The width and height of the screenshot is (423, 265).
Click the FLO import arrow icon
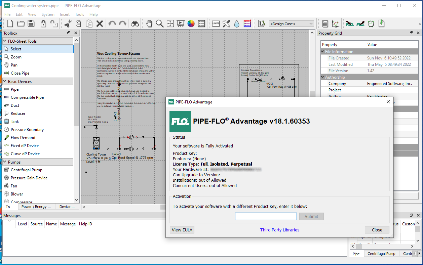[x=350, y=24]
